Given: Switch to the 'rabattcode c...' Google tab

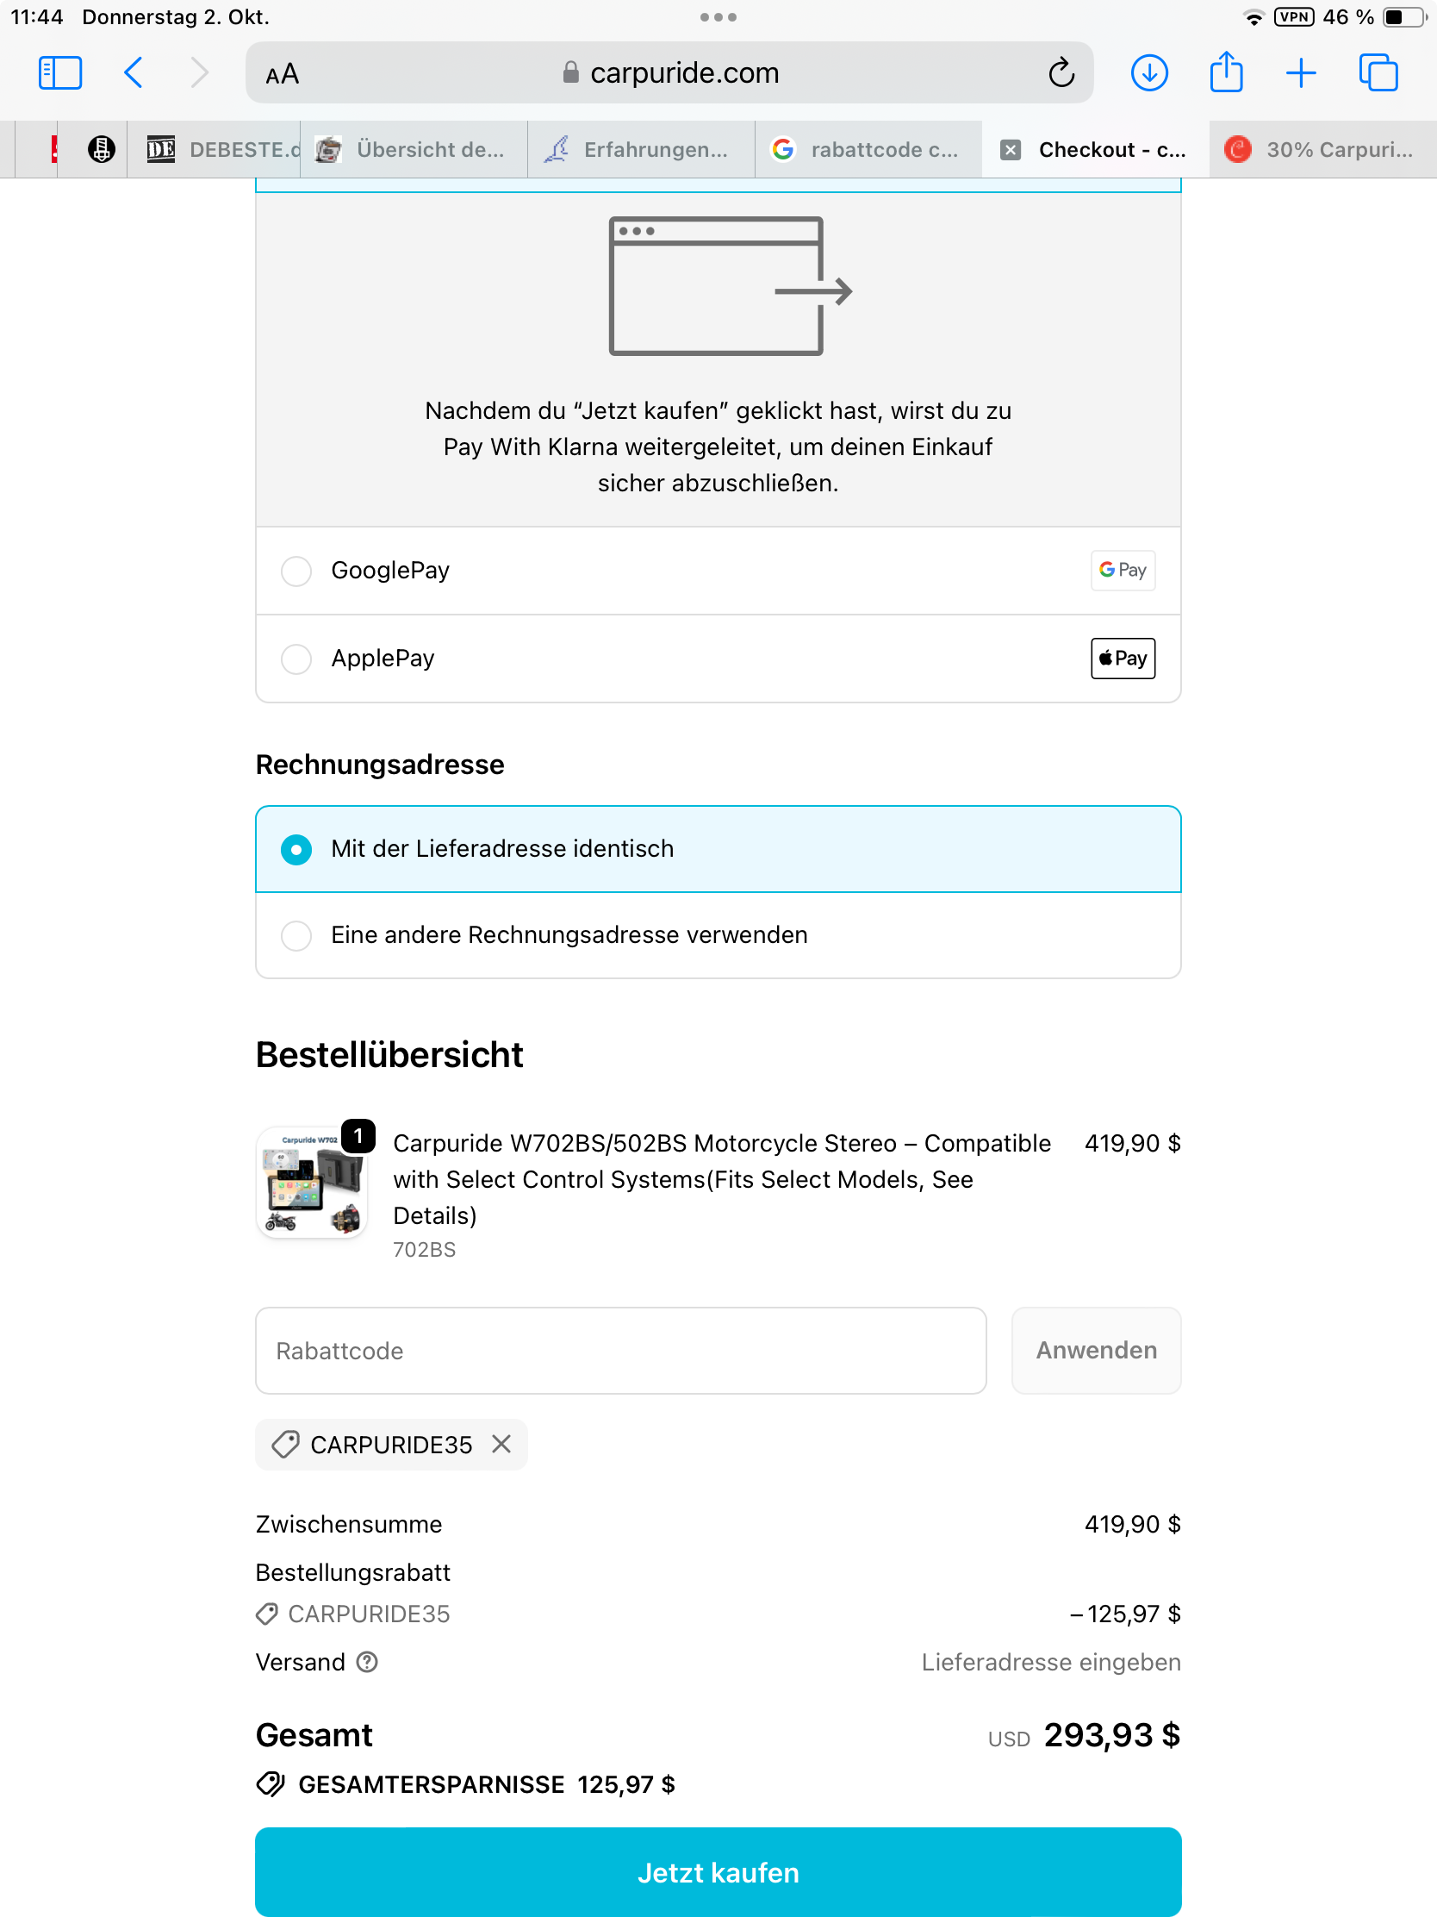Looking at the screenshot, I should click(x=868, y=150).
